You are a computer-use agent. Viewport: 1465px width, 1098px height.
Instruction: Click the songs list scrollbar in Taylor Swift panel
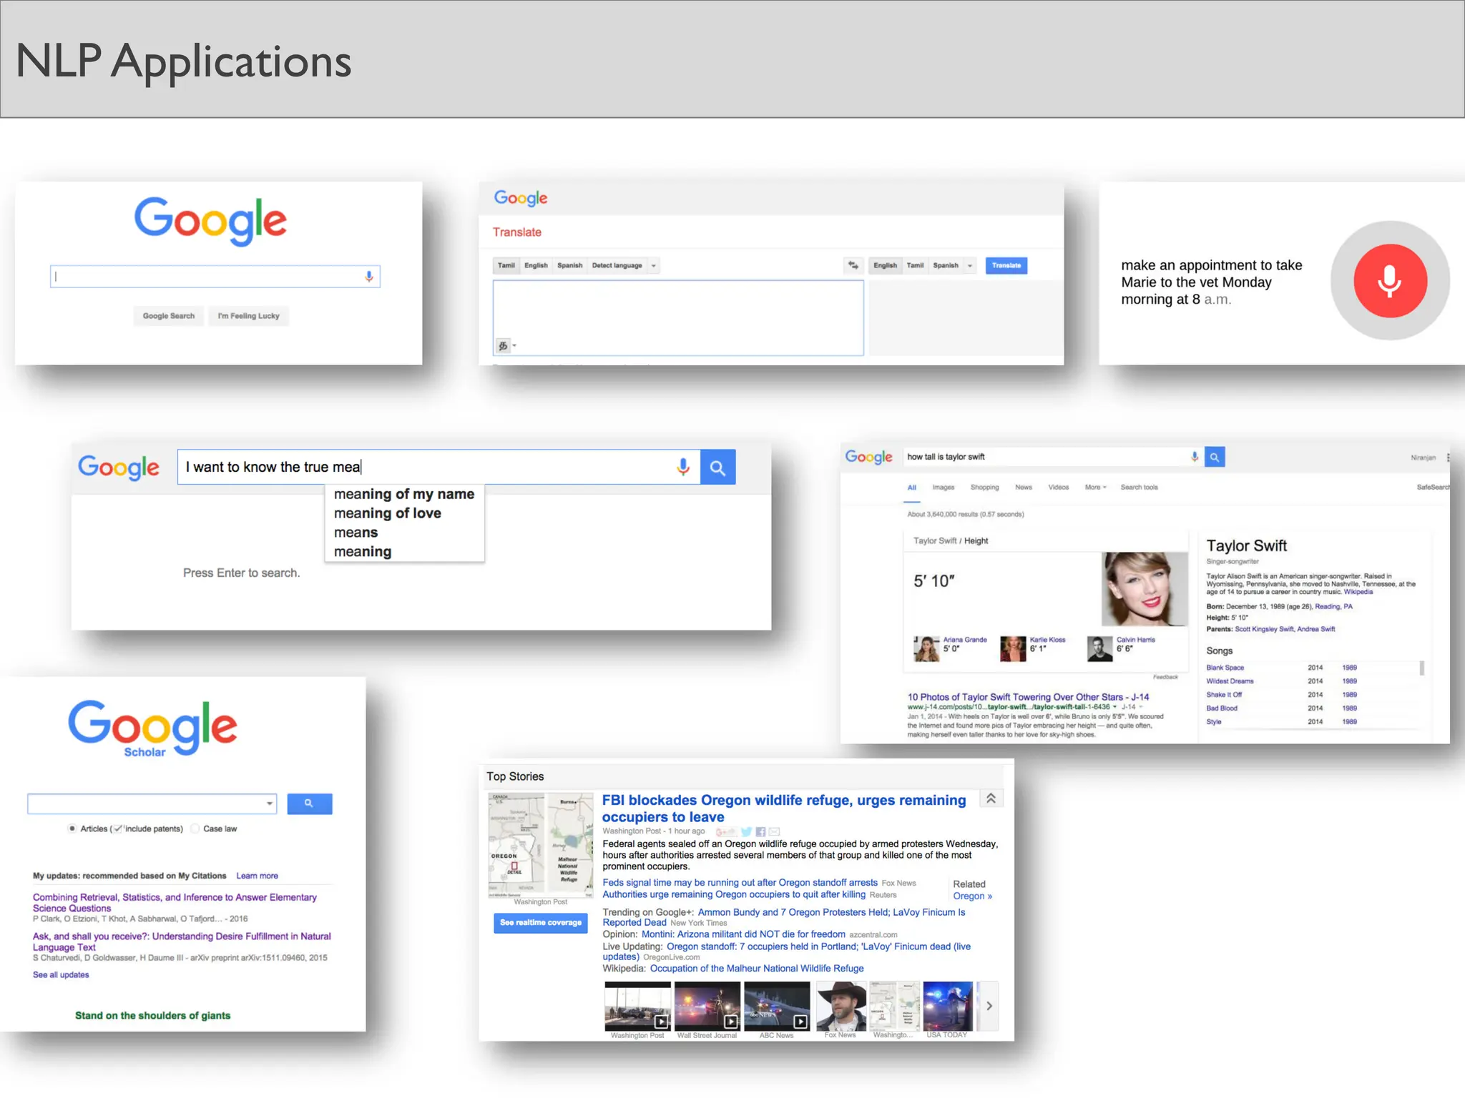pos(1422,668)
